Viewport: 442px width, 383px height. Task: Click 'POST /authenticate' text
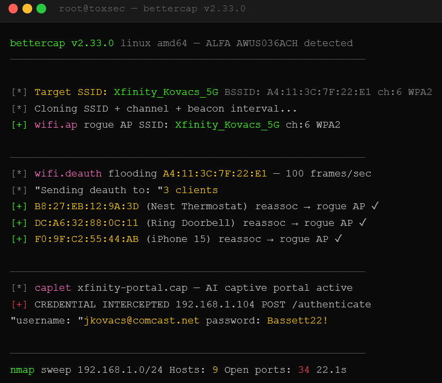(x=316, y=304)
